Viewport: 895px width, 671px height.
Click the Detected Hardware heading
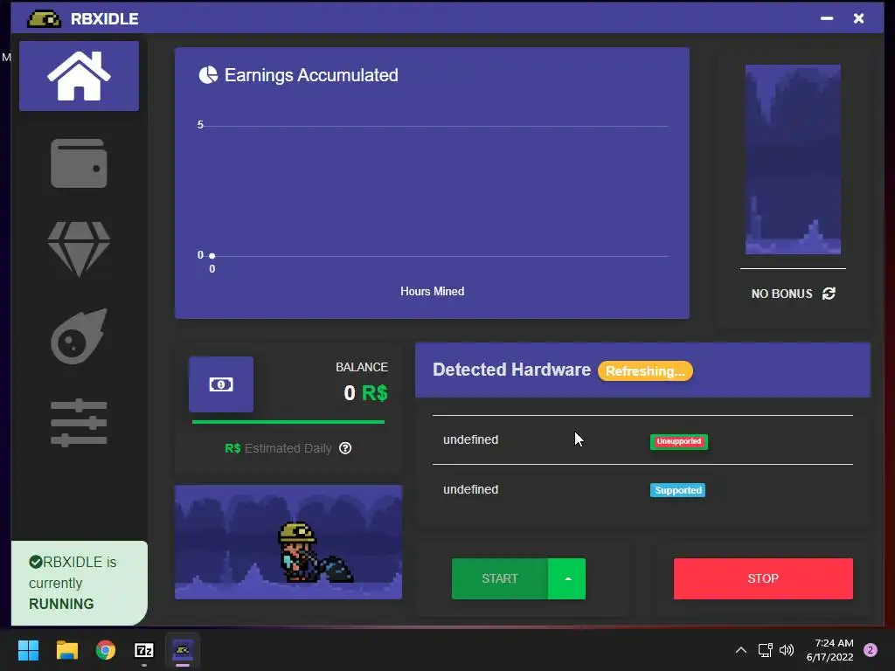point(511,370)
